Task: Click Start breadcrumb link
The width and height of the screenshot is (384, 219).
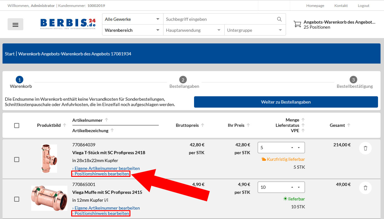Action: [x=9, y=54]
